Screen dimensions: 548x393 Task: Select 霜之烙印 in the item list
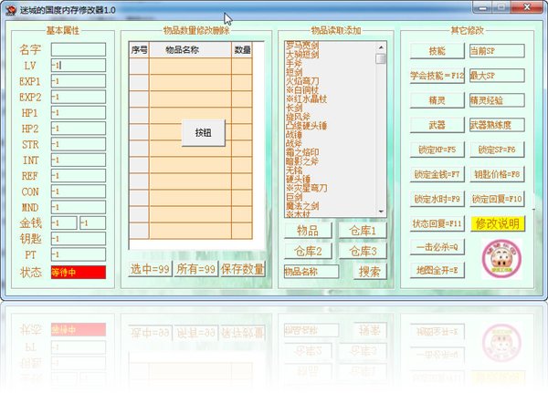(302, 152)
